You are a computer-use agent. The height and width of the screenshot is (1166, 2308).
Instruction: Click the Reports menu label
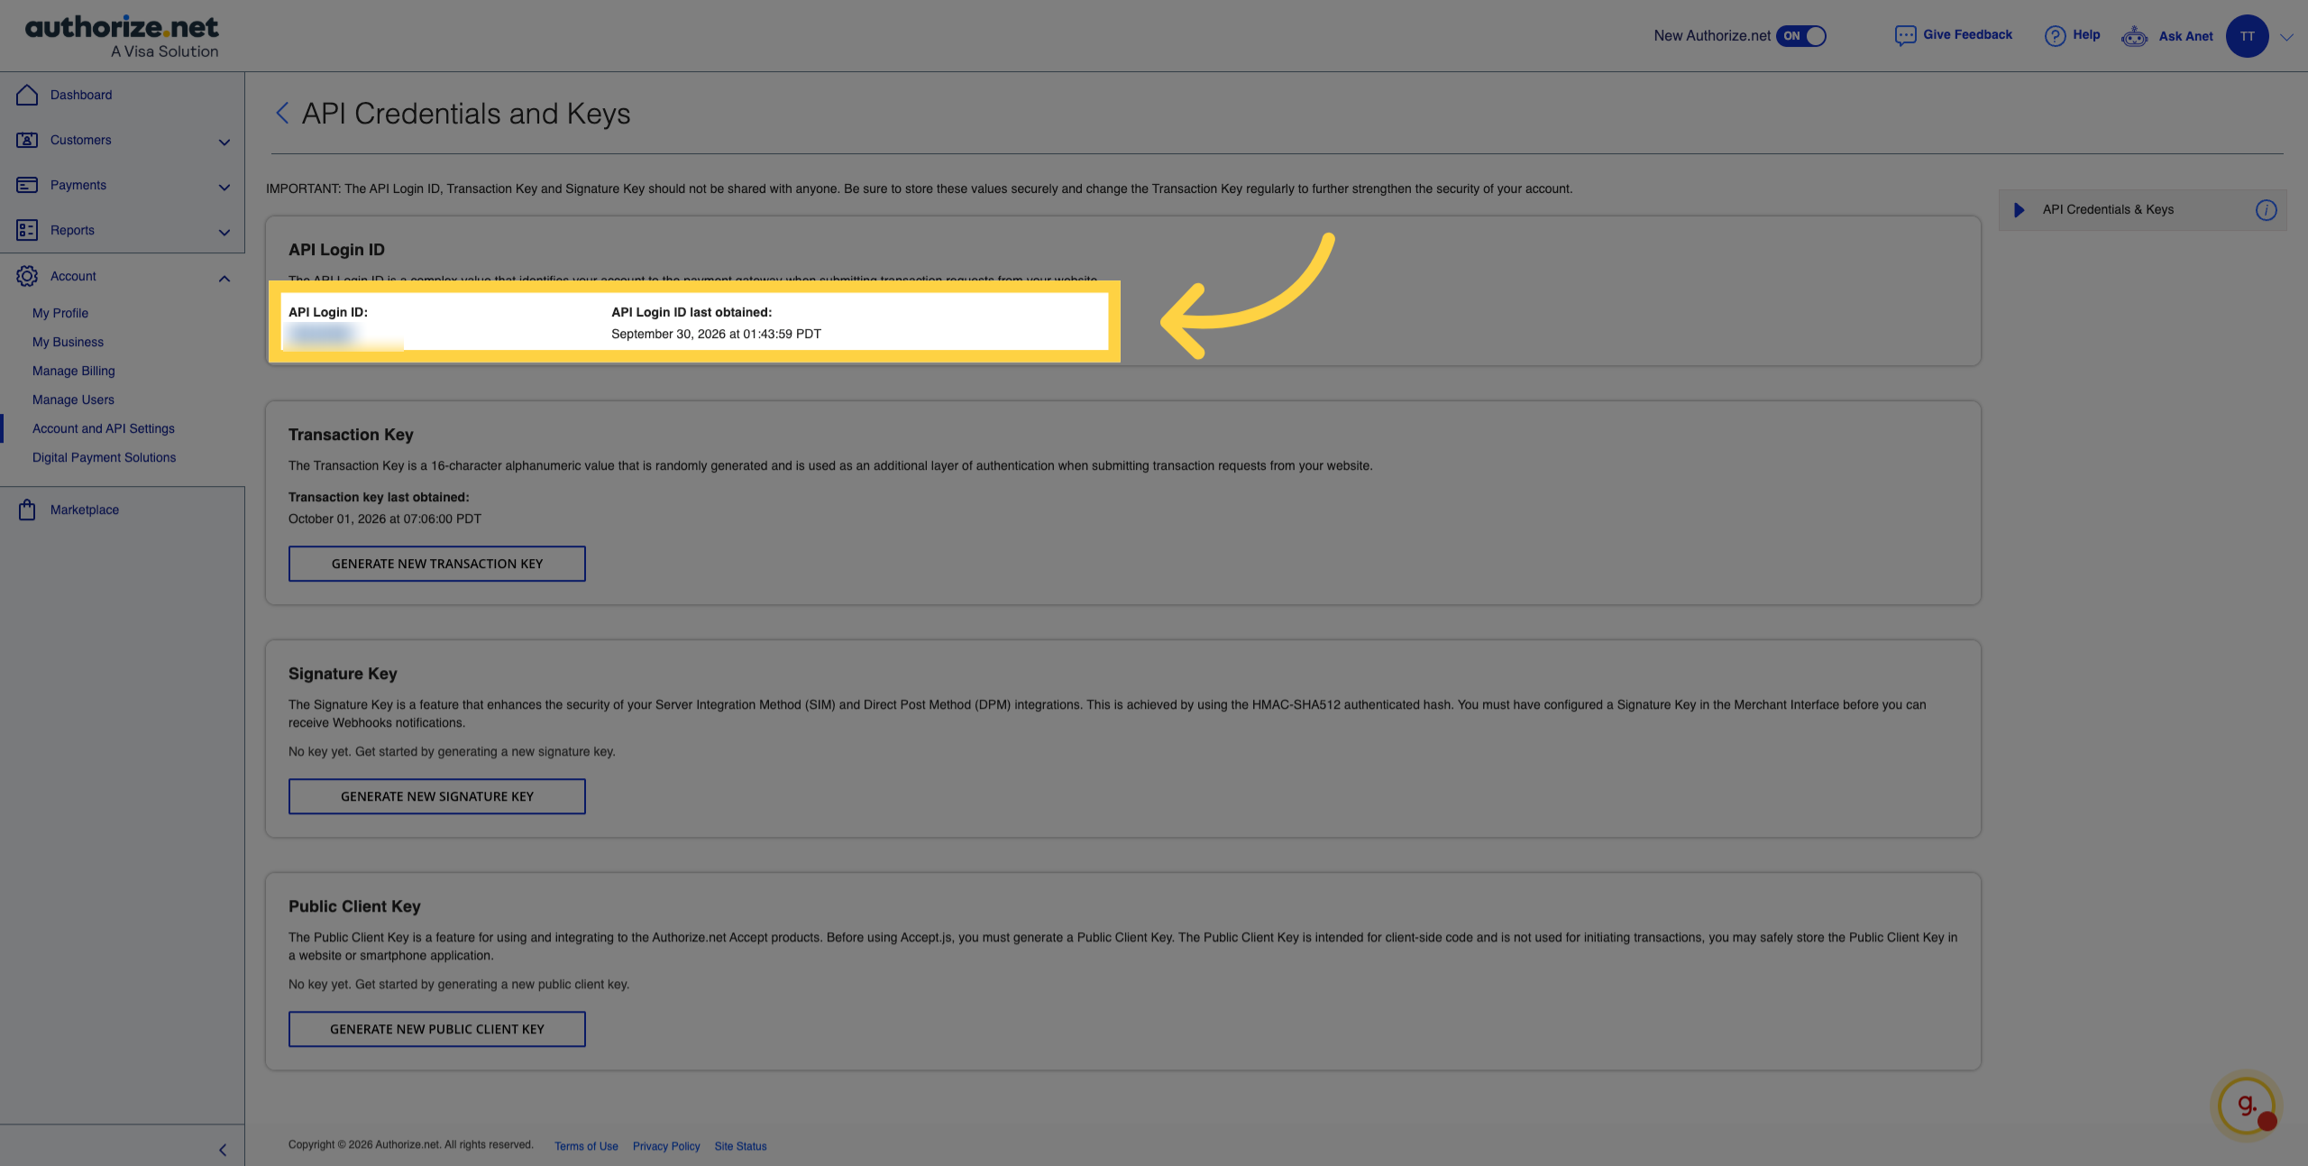pyautogui.click(x=72, y=230)
